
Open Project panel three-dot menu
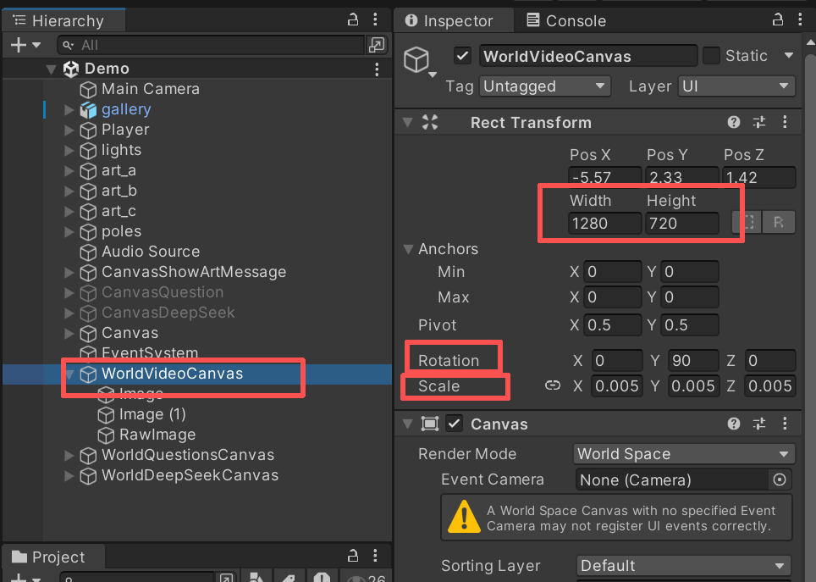[375, 556]
